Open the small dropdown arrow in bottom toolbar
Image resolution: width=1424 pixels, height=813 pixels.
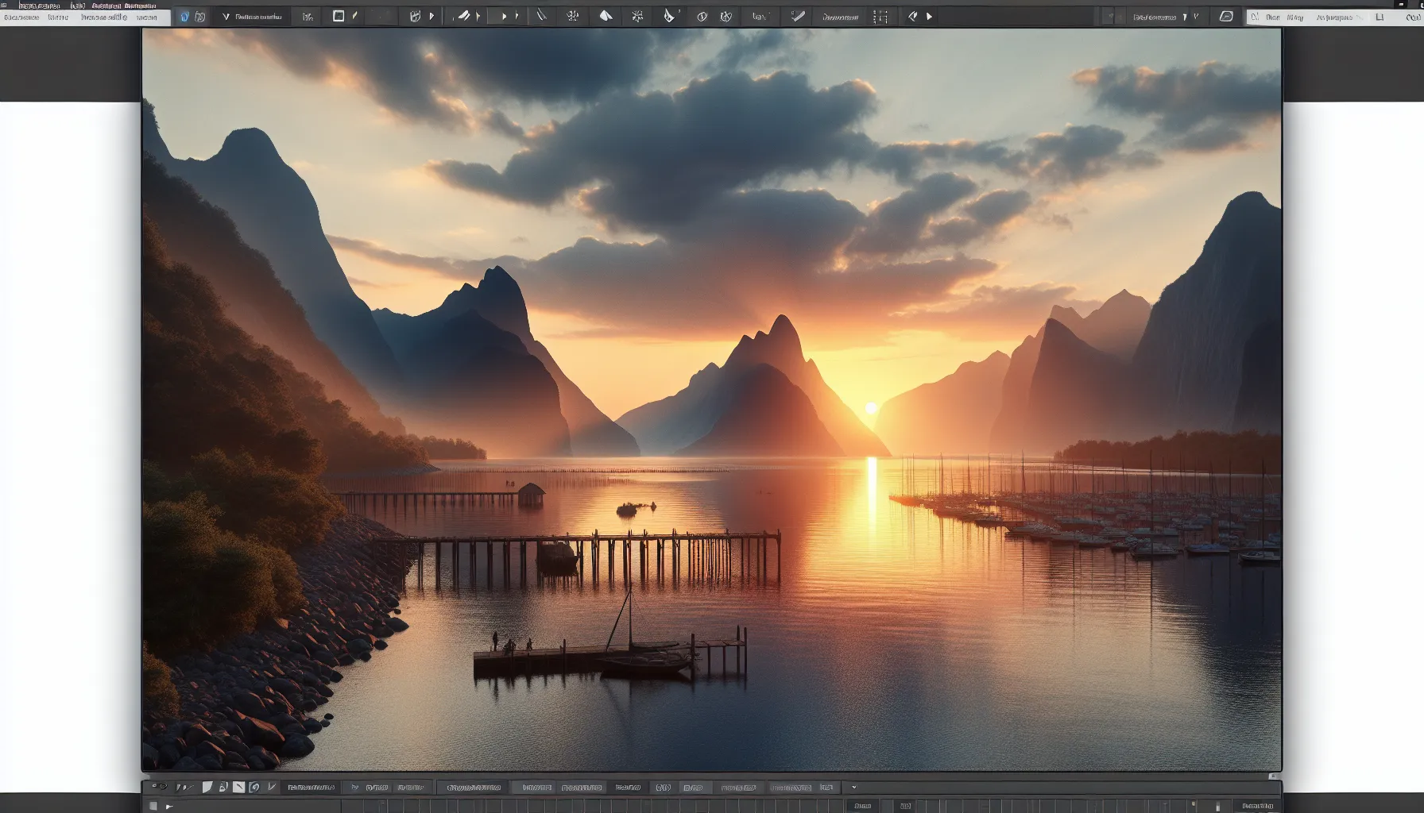coord(854,788)
